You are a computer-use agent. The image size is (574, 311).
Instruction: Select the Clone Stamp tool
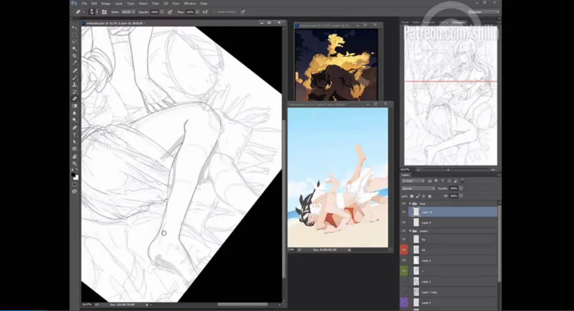click(74, 85)
